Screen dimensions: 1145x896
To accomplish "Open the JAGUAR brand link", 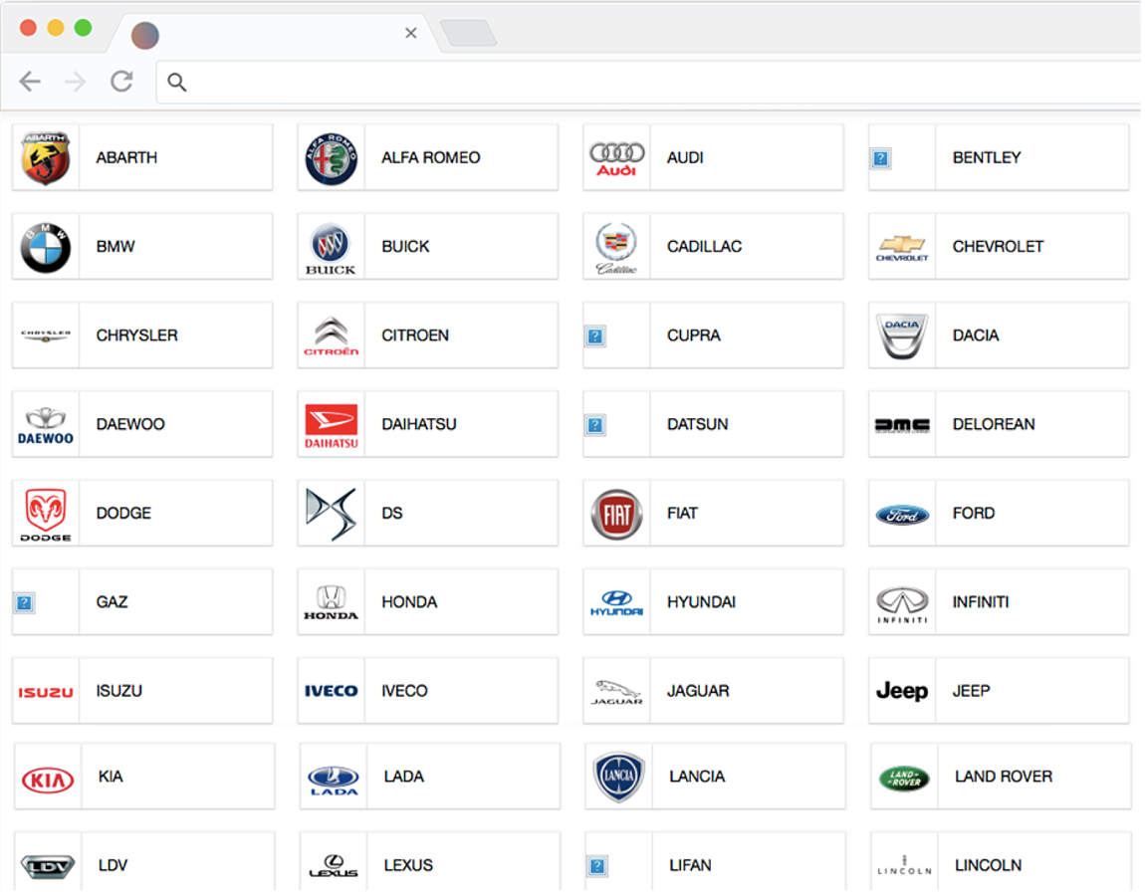I will (714, 692).
